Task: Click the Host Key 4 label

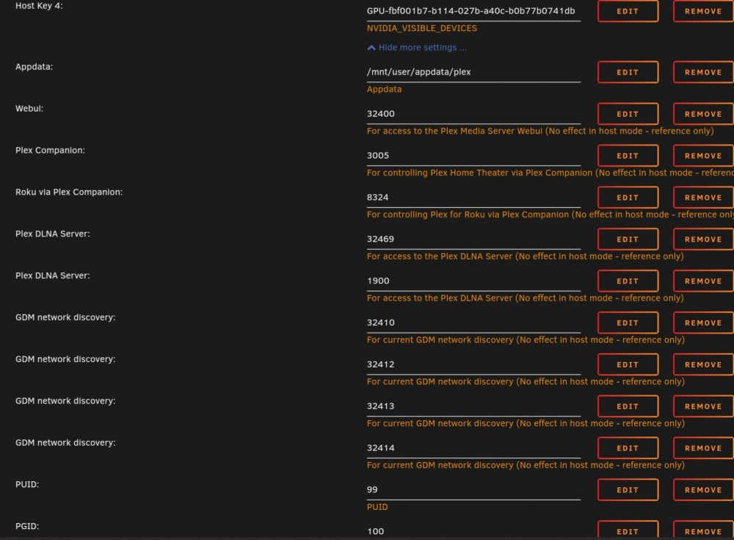Action: click(39, 6)
